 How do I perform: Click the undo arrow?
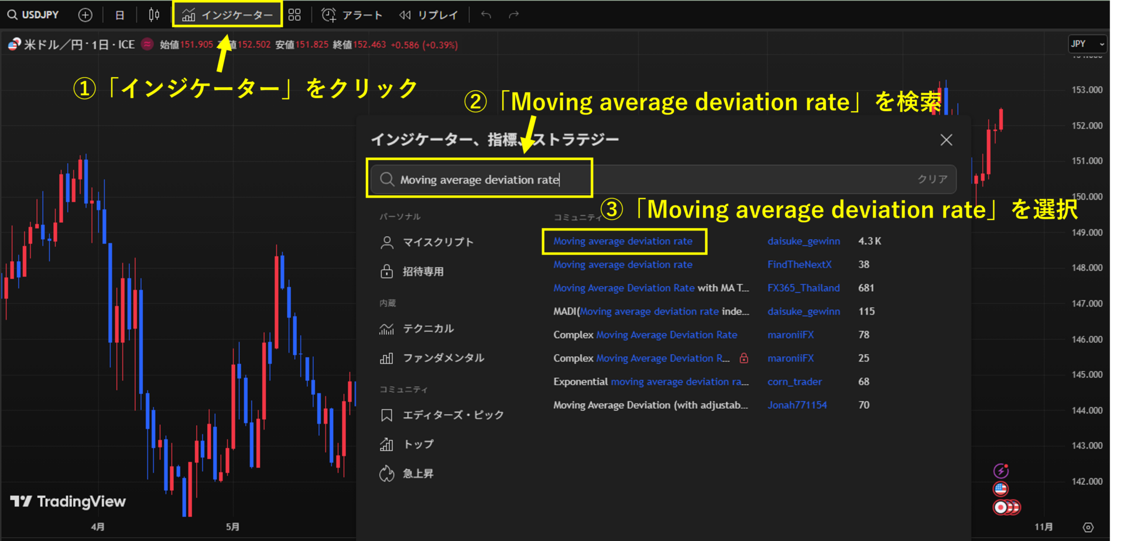486,15
